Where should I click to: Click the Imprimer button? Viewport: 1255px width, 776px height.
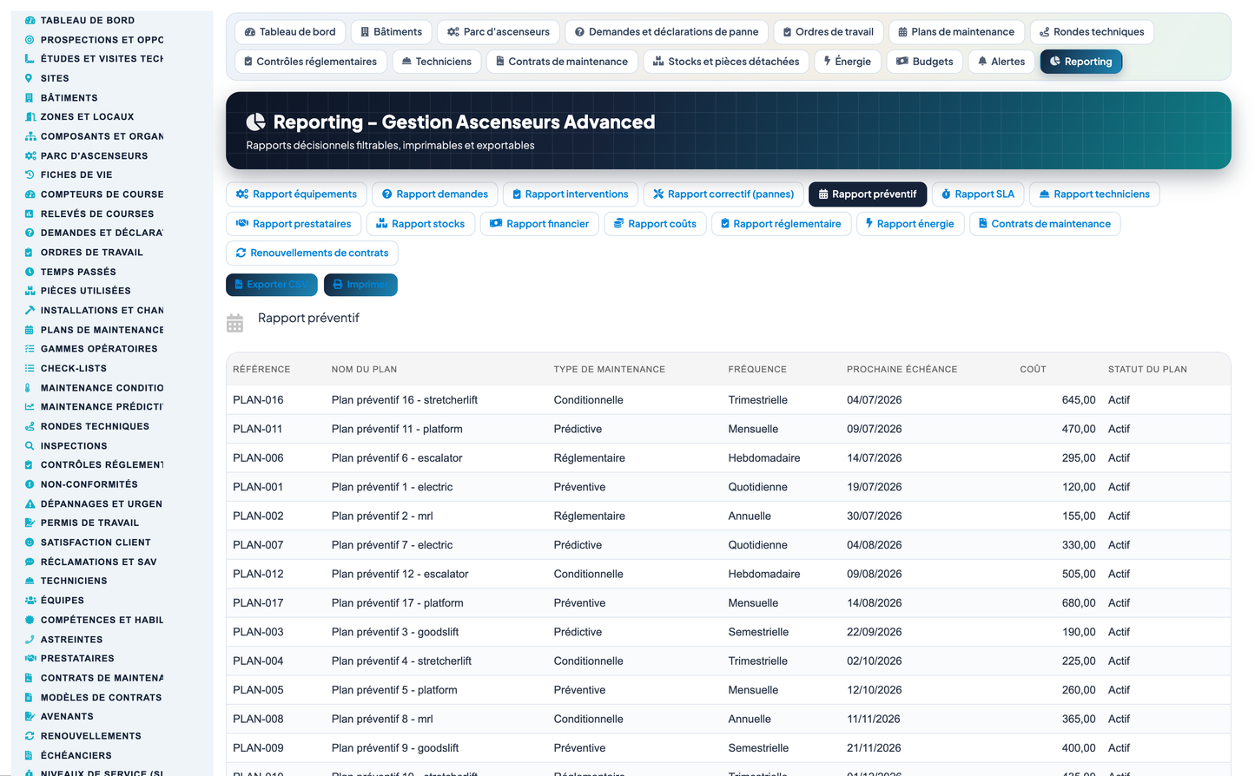tap(360, 285)
